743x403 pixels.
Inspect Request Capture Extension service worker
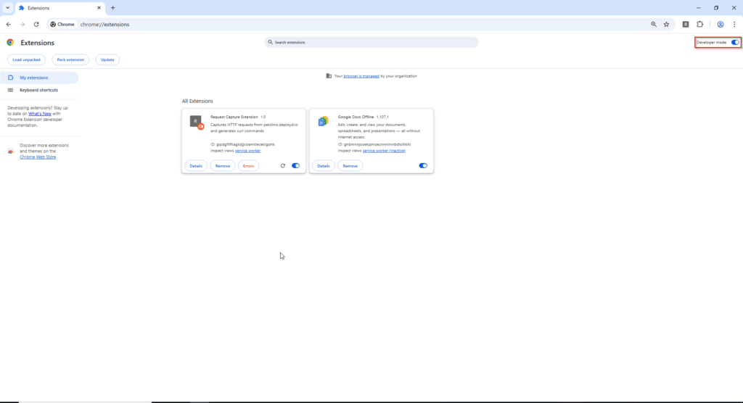tap(248, 151)
